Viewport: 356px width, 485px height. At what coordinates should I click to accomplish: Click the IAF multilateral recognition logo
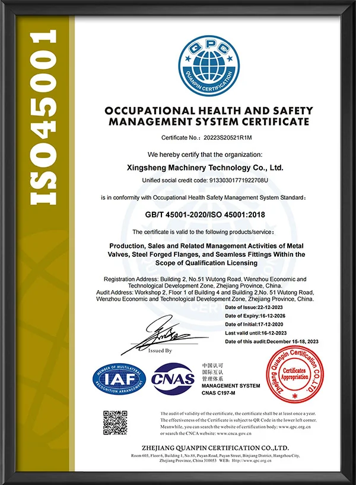(x=119, y=377)
